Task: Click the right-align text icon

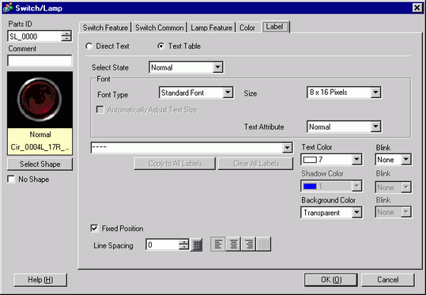Action: point(249,244)
